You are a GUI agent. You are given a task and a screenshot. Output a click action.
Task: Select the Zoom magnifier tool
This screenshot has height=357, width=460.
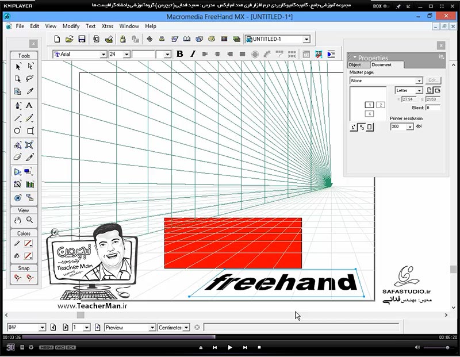pyautogui.click(x=29, y=220)
